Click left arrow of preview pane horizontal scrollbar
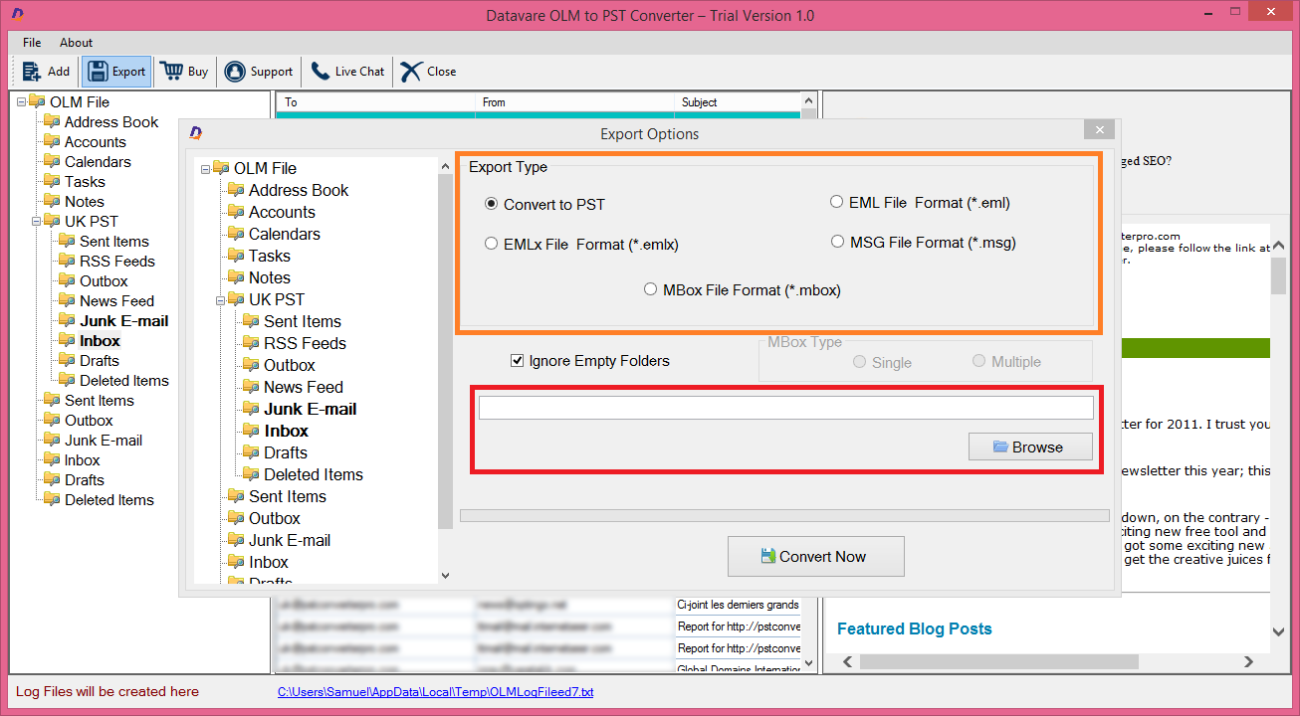 pyautogui.click(x=848, y=661)
